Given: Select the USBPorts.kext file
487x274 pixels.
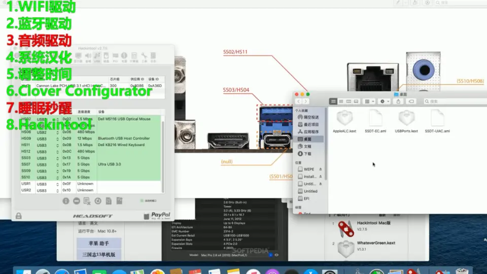Looking at the screenshot, I should [406, 121].
